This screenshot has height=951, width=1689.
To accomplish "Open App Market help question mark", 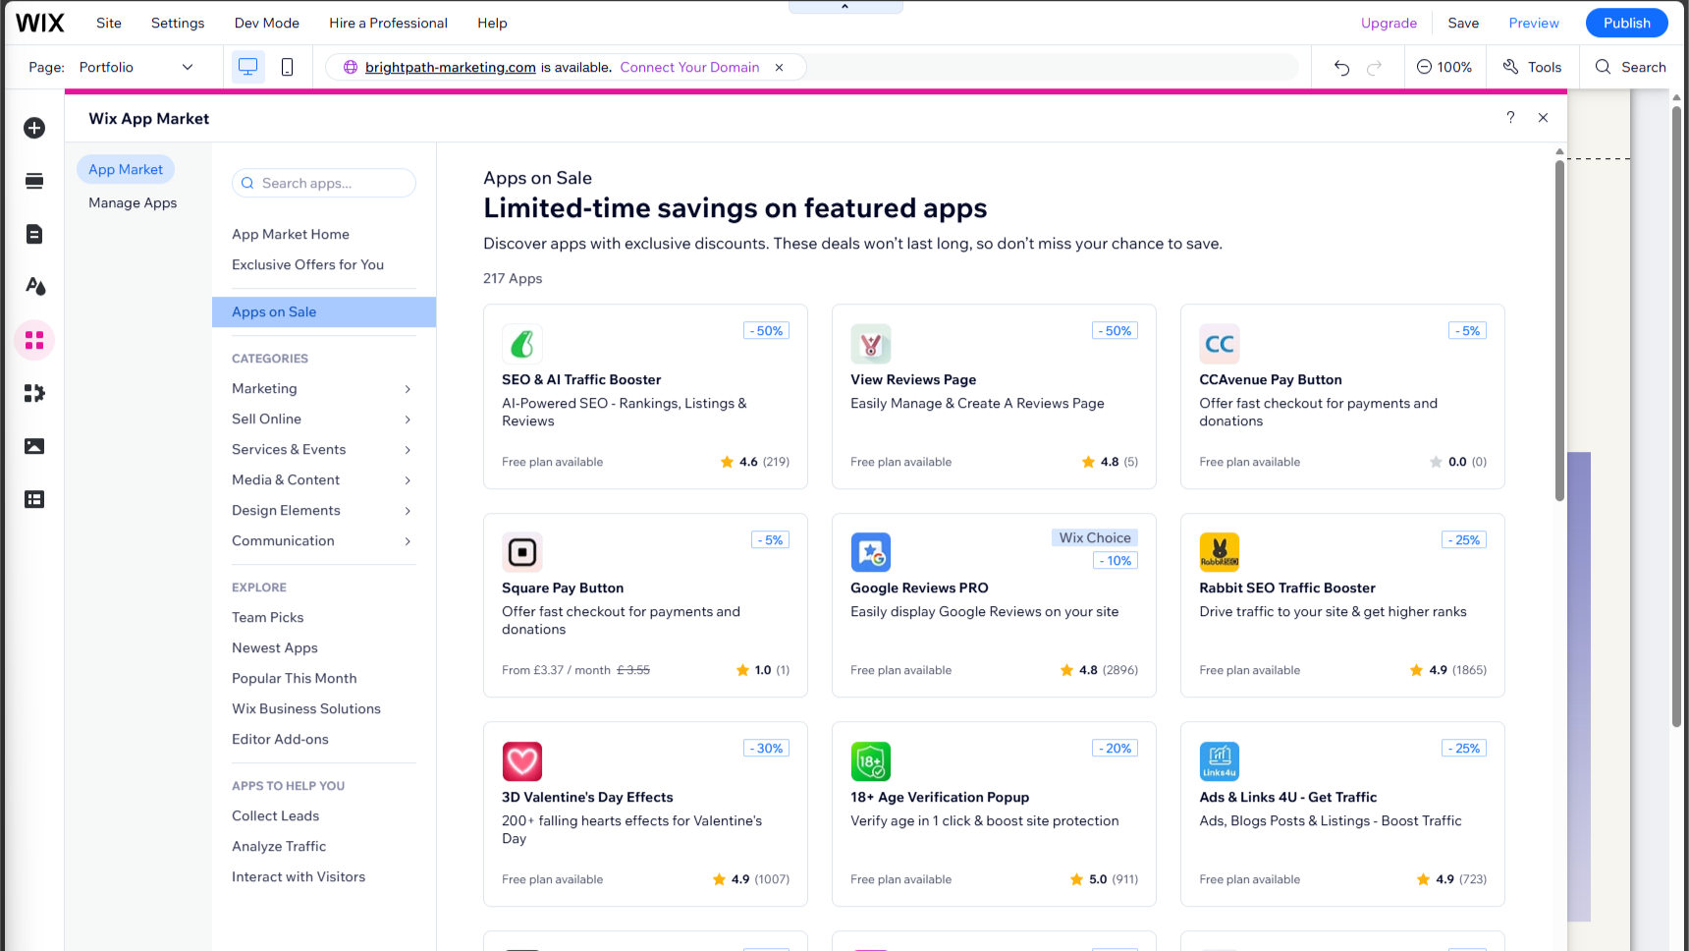I will pos(1510,118).
